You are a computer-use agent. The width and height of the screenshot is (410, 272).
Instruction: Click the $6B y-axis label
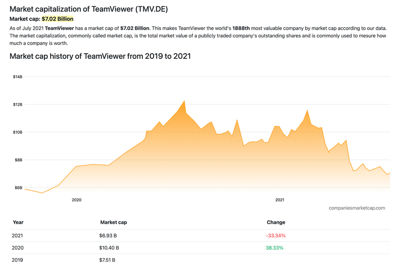17,187
